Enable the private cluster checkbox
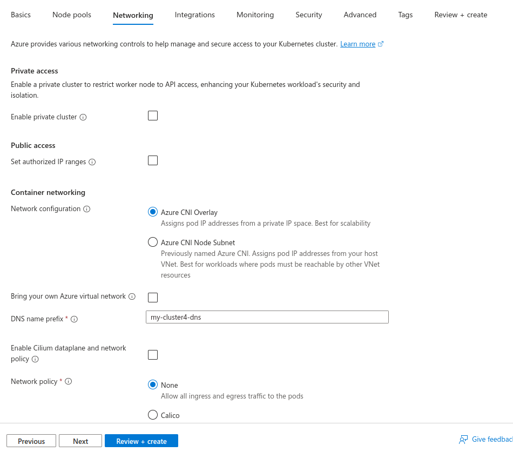Screen dimensions: 513x452 pos(153,116)
